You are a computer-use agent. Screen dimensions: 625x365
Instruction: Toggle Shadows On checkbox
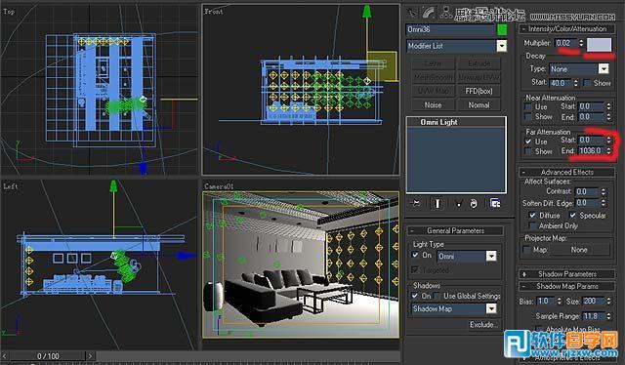[415, 296]
